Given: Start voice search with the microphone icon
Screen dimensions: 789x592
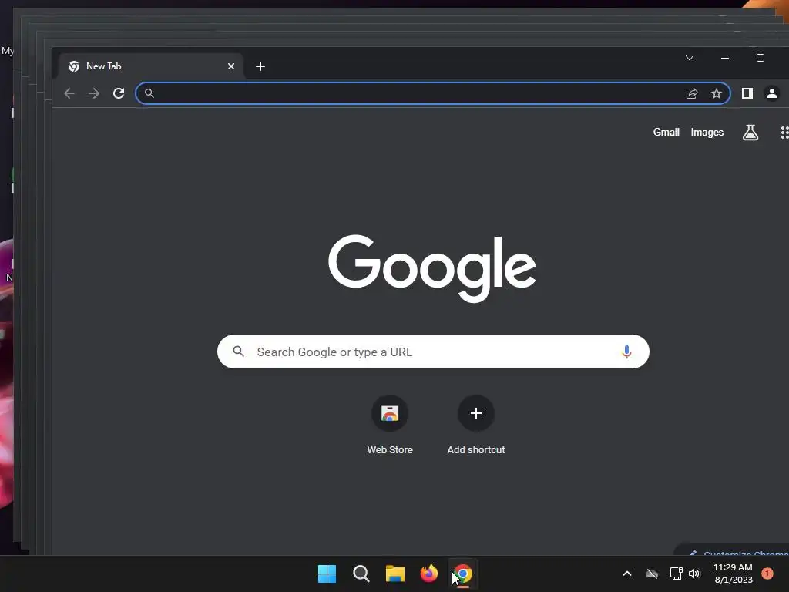Looking at the screenshot, I should [x=626, y=351].
